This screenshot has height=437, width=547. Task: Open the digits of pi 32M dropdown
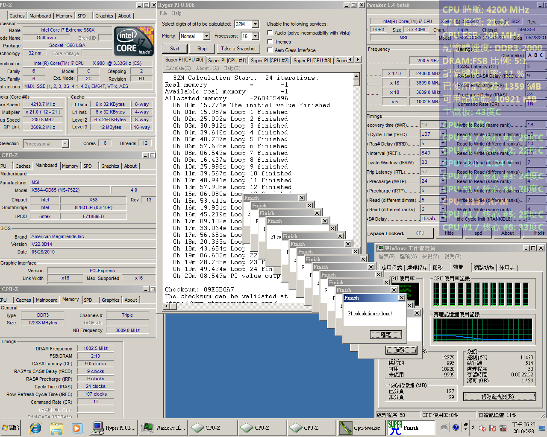[x=256, y=24]
